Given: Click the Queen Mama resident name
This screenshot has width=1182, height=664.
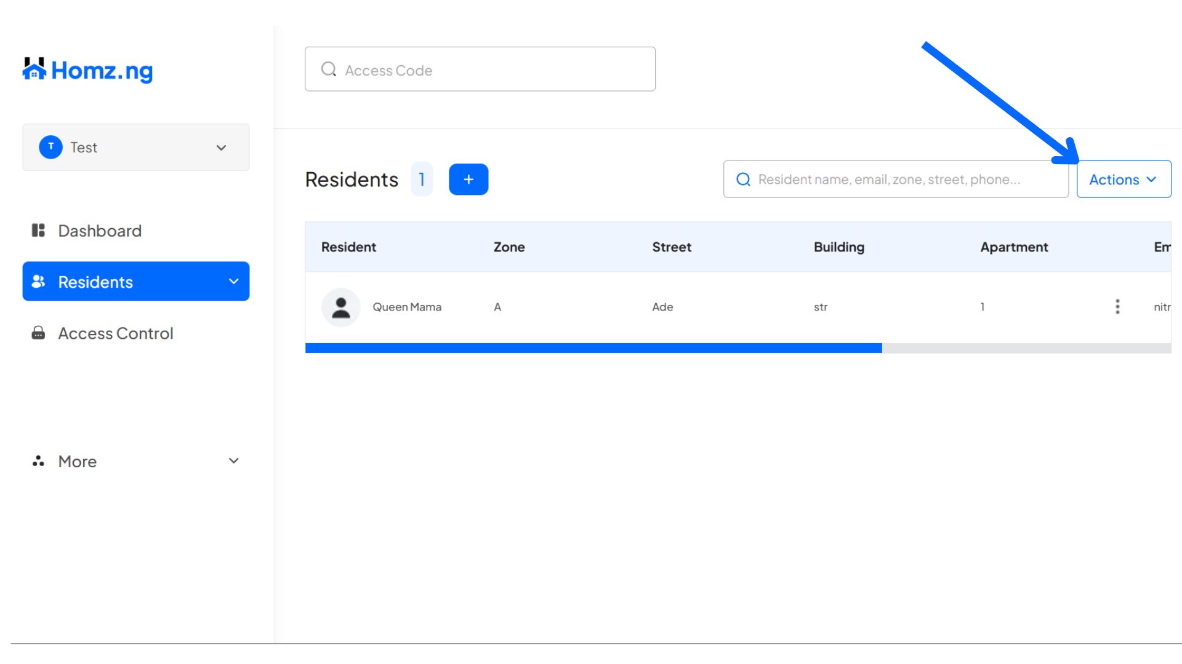Looking at the screenshot, I should pos(406,307).
